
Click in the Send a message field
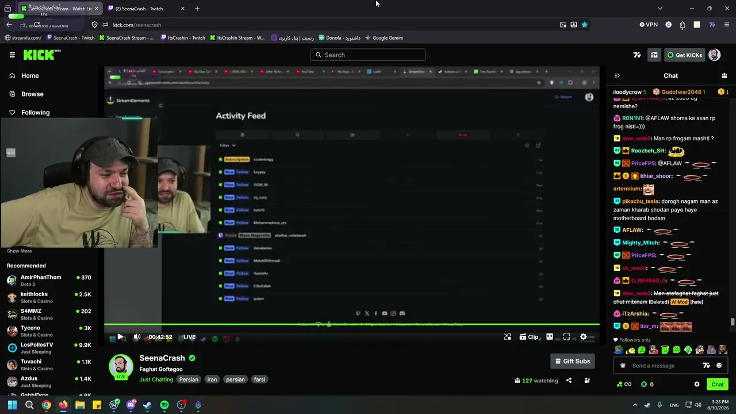pos(661,366)
